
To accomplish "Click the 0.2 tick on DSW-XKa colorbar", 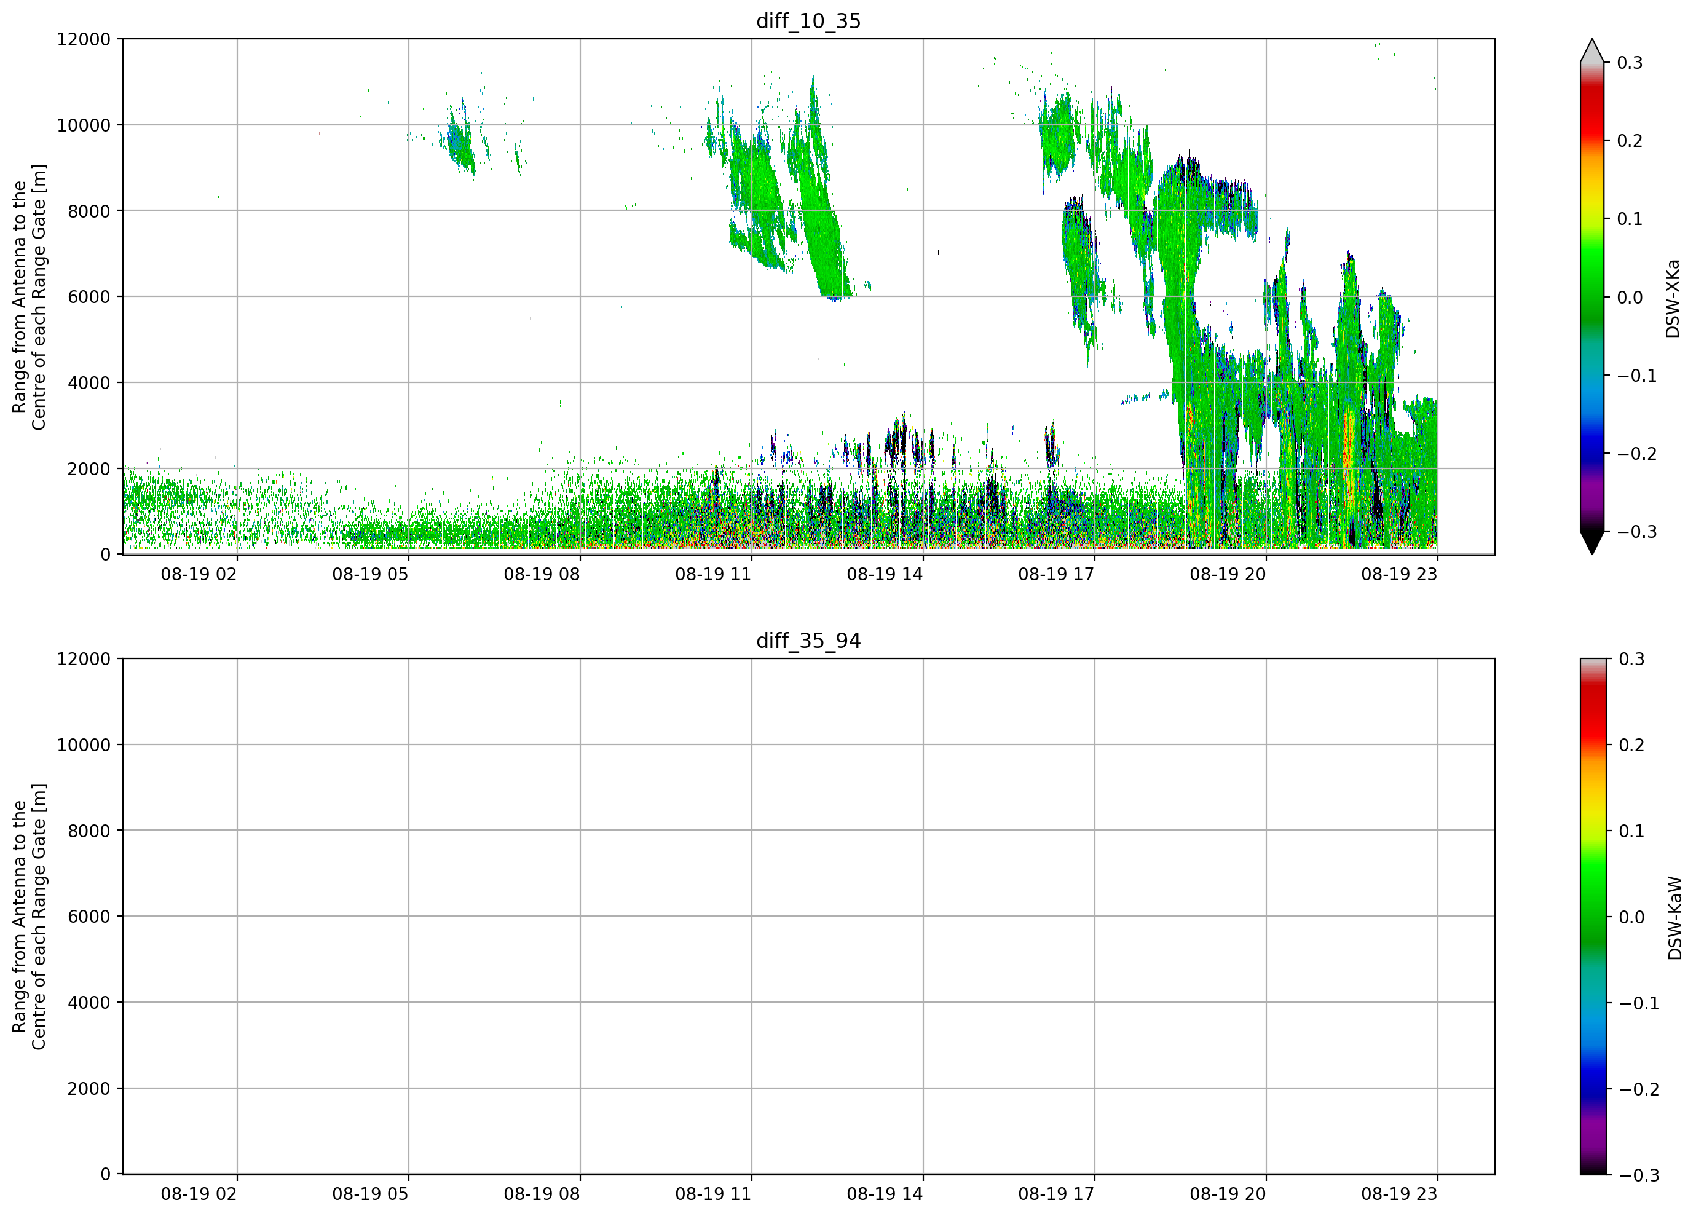I will click(x=1630, y=141).
